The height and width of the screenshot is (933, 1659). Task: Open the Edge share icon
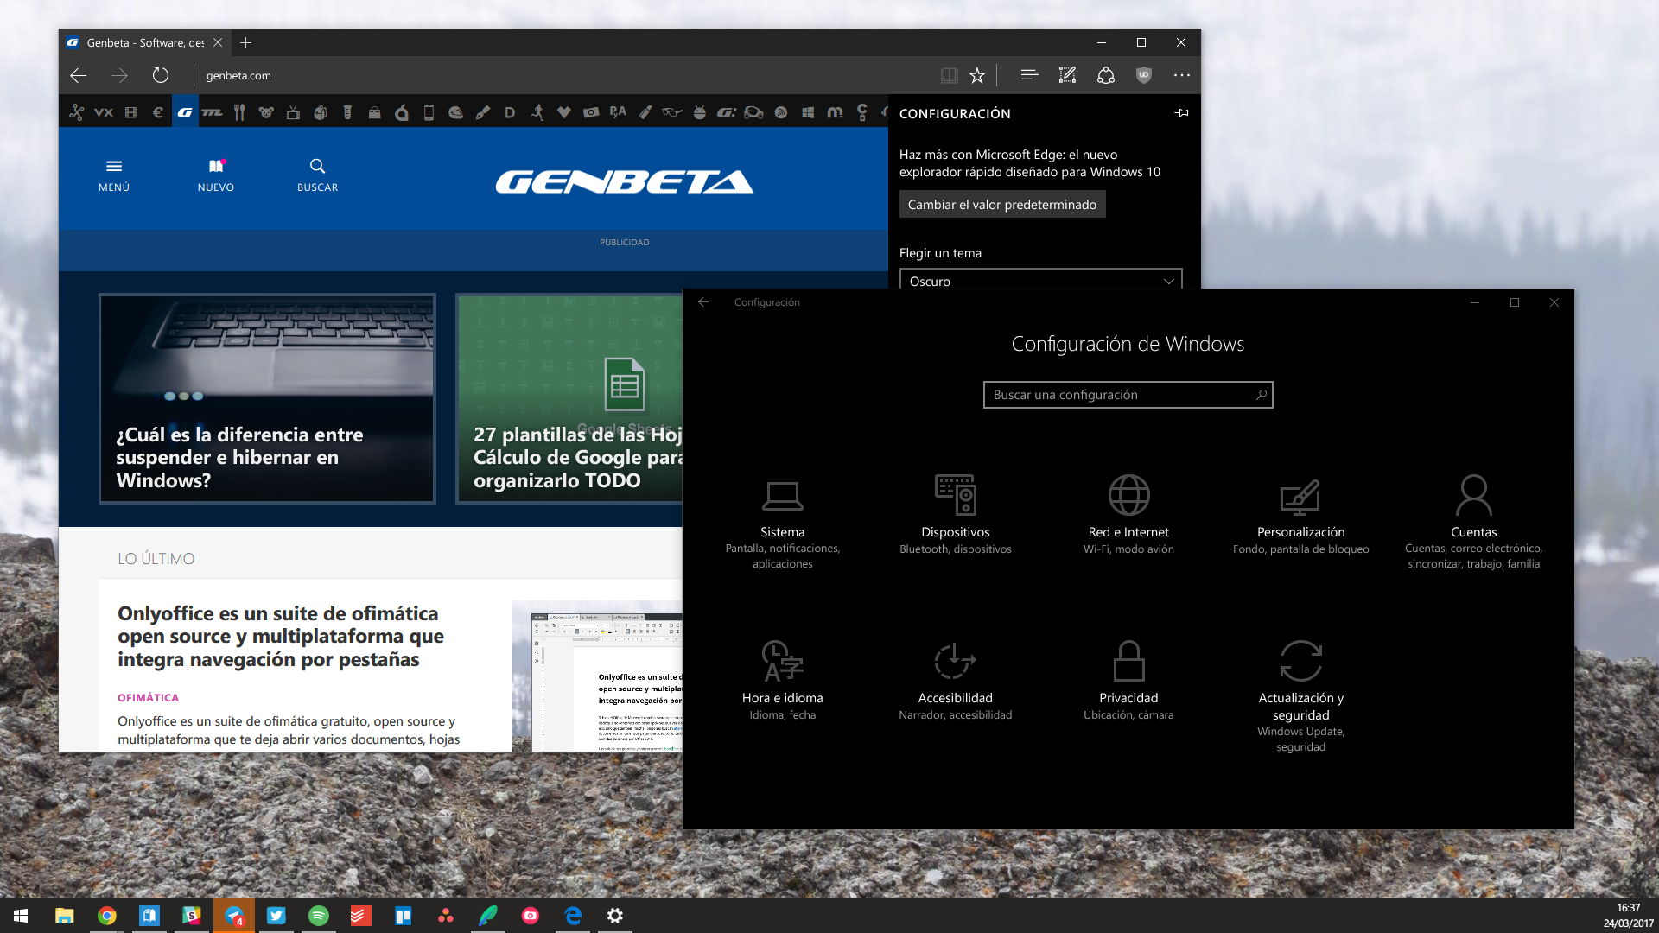[1106, 75]
